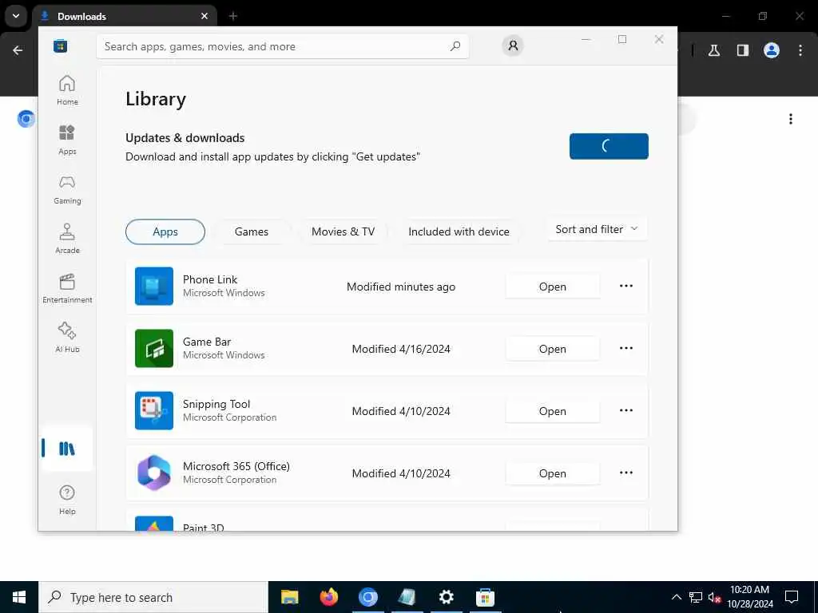The width and height of the screenshot is (818, 613).
Task: Click the Snipping Tool app icon
Action: pos(154,411)
